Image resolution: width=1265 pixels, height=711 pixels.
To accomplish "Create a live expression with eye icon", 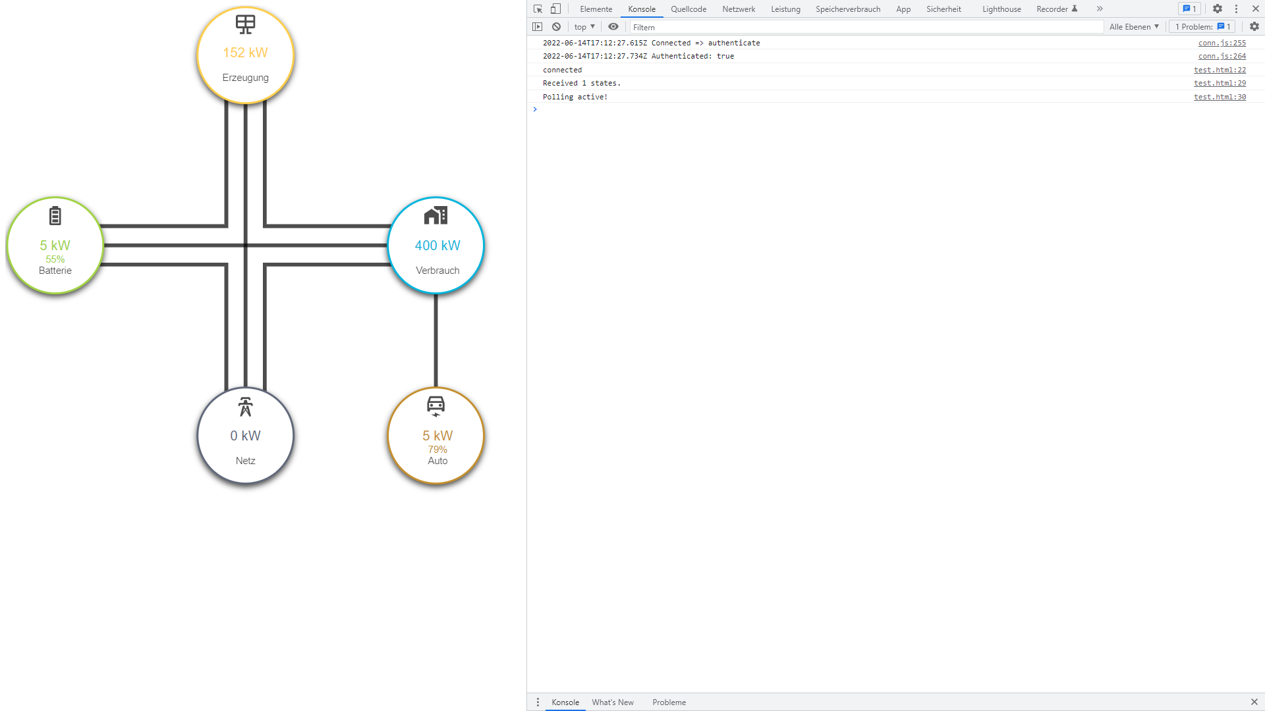I will point(613,27).
